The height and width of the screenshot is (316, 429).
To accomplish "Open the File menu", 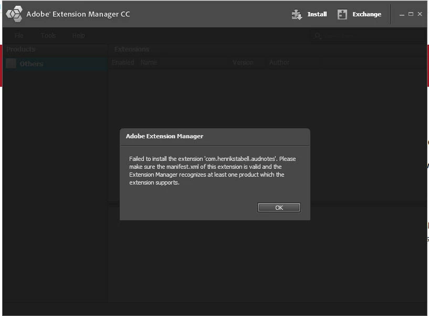I will [19, 36].
